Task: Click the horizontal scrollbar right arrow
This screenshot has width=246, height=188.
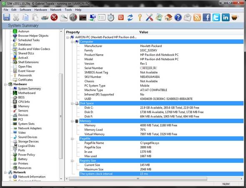Action: click(241, 179)
